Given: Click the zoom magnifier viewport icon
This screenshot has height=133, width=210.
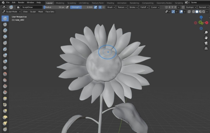Looking at the screenshot, I should point(206,32).
